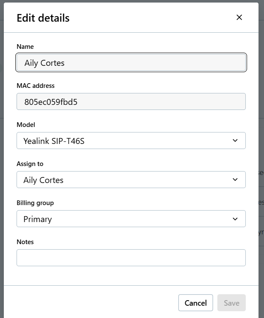
Task: Click the chevron arrow in the Billing group field
Action: pos(235,219)
